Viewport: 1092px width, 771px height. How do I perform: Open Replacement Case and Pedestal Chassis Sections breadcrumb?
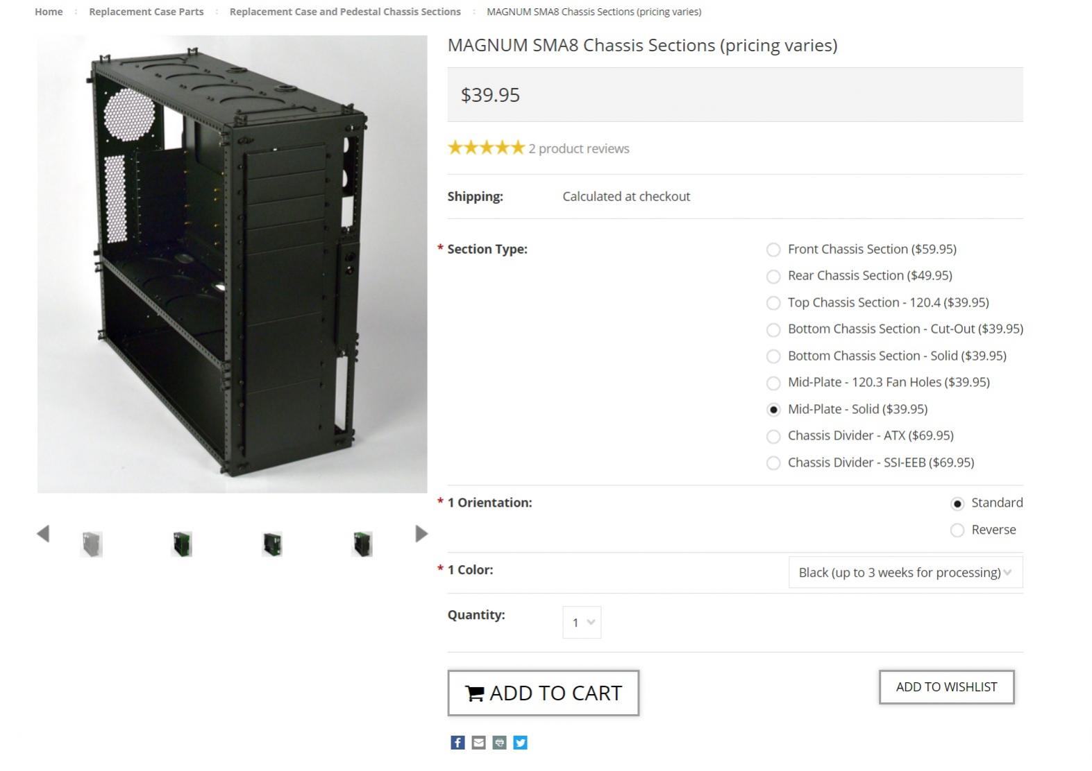345,12
